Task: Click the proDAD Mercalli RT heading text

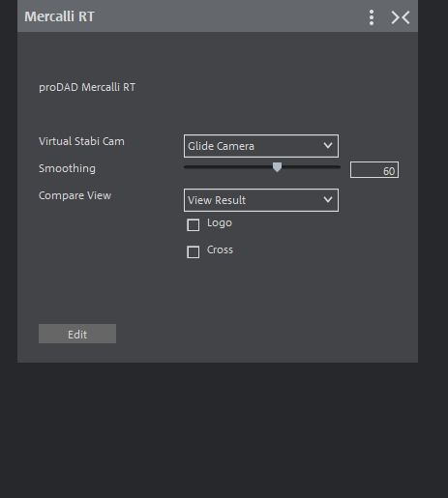Action: 87,87
